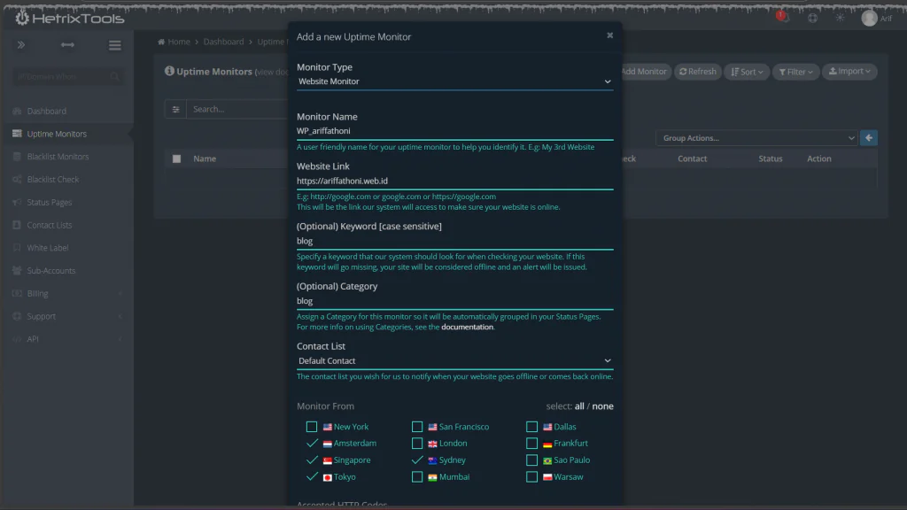This screenshot has height=510, width=907.
Task: Click the Home breadcrumb icon
Action: [161, 42]
